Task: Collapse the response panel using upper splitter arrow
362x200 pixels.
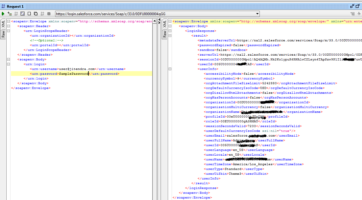Action: [x=159, y=19]
